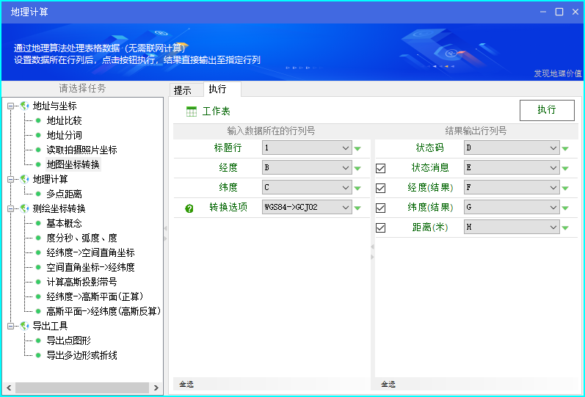The width and height of the screenshot is (585, 397).
Task: Select 高斯平面->经纬度(高斯反算) task
Action: coord(103,311)
